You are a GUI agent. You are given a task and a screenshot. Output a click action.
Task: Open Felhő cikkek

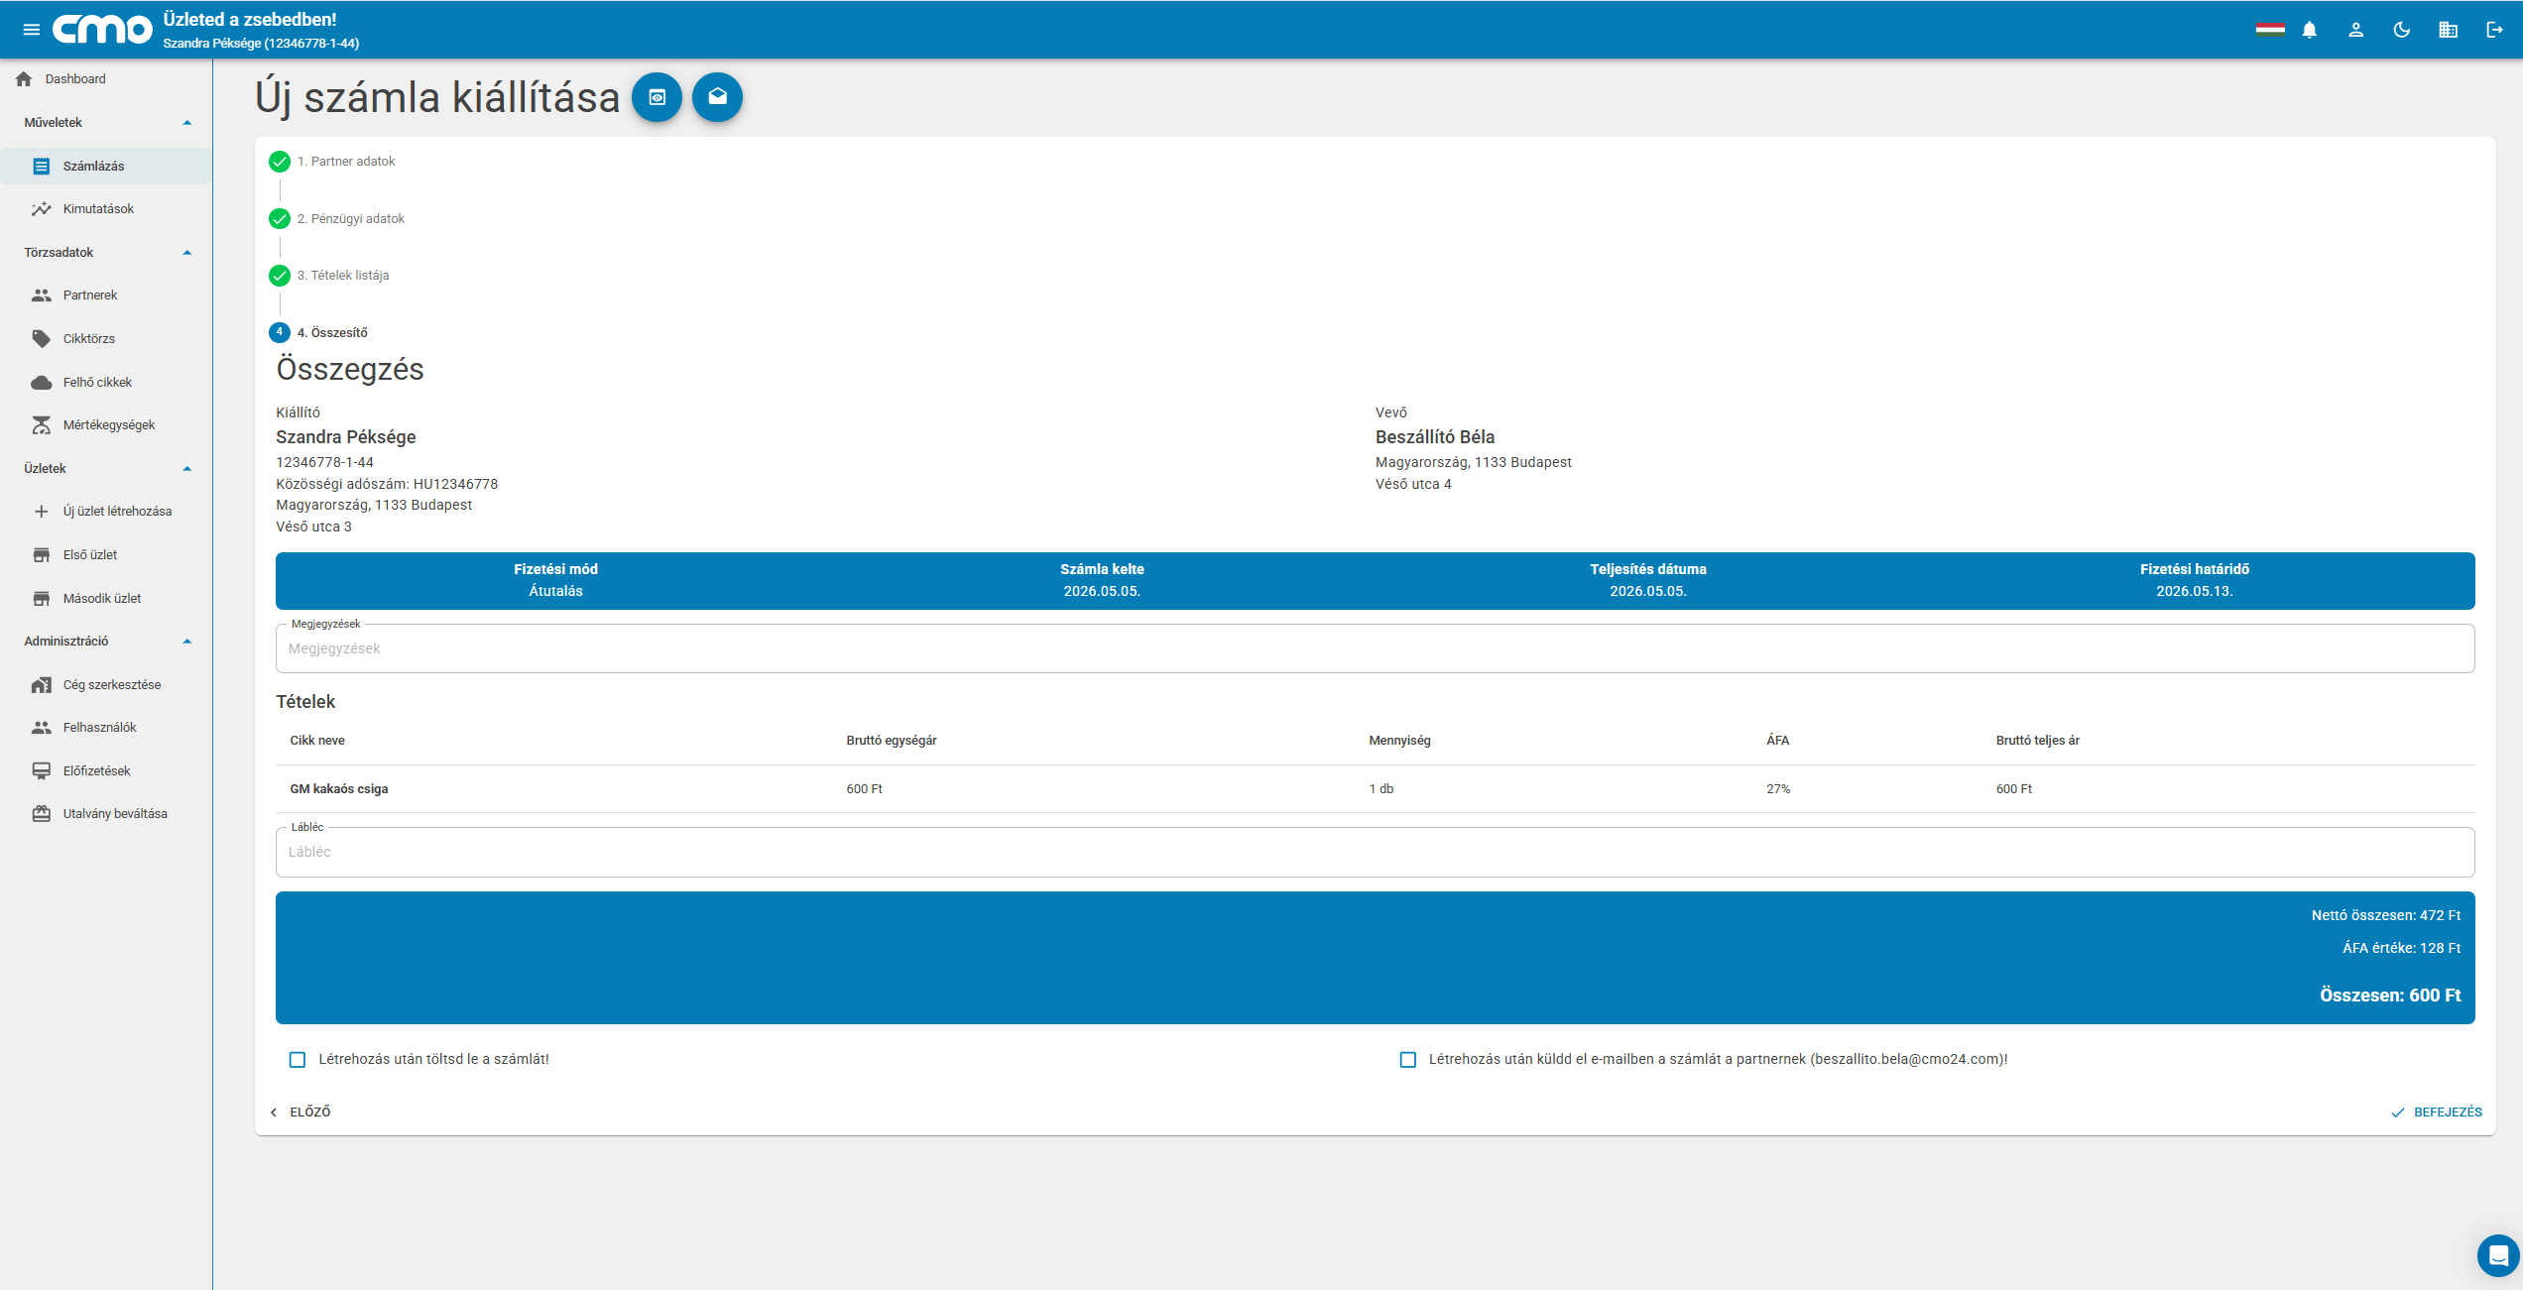(x=106, y=383)
